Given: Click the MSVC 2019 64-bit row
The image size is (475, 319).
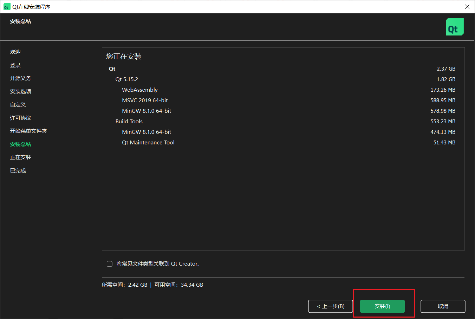Looking at the screenshot, I should [282, 100].
